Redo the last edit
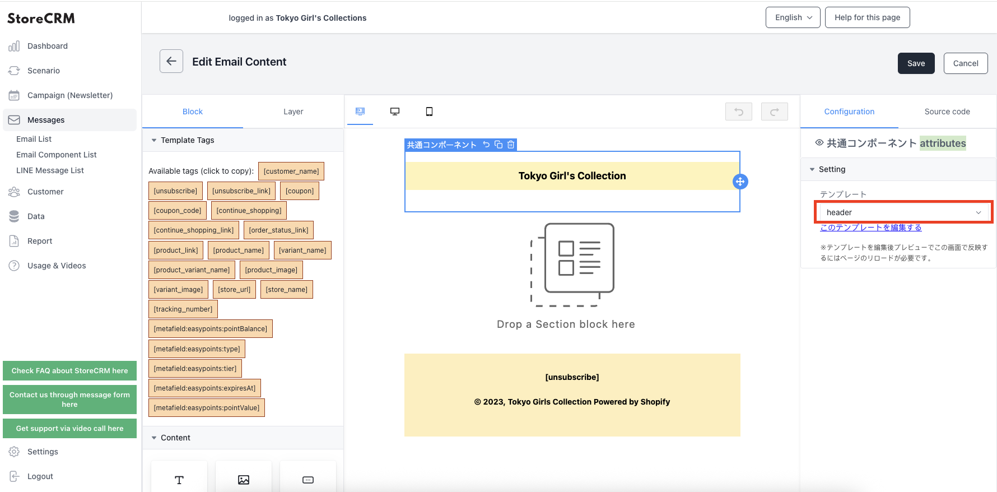The width and height of the screenshot is (997, 492). click(775, 112)
